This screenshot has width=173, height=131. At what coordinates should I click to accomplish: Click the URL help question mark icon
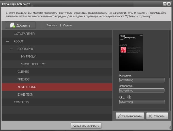[x=129, y=97]
